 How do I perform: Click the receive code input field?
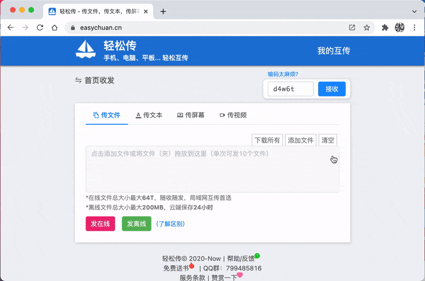coord(290,89)
